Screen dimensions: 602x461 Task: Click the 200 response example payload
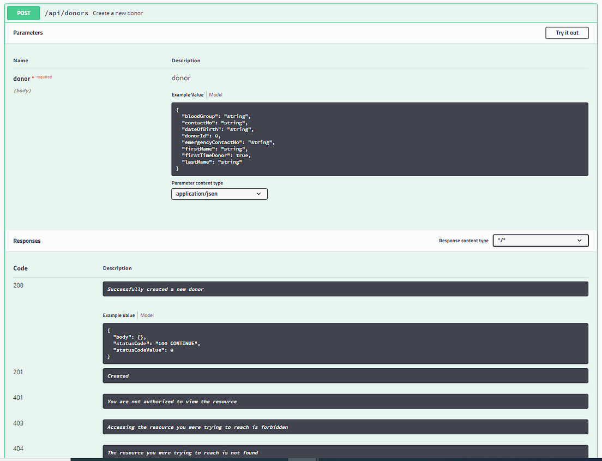pos(345,343)
